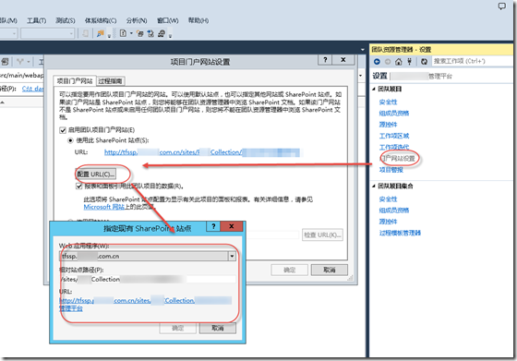Open dropdown beside the branch icon
Image resolution: width=517 pixels, height=361 pixels.
29,62
